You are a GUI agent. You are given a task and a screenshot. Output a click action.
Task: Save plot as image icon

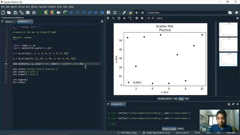click(108, 18)
